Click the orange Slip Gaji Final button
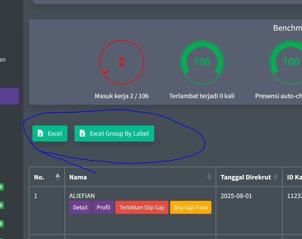 tap(190, 207)
